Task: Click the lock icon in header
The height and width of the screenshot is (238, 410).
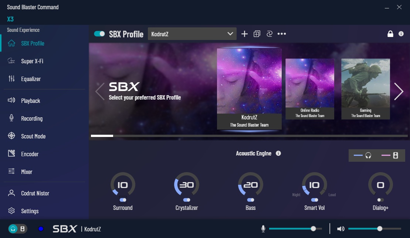Action: pyautogui.click(x=390, y=34)
